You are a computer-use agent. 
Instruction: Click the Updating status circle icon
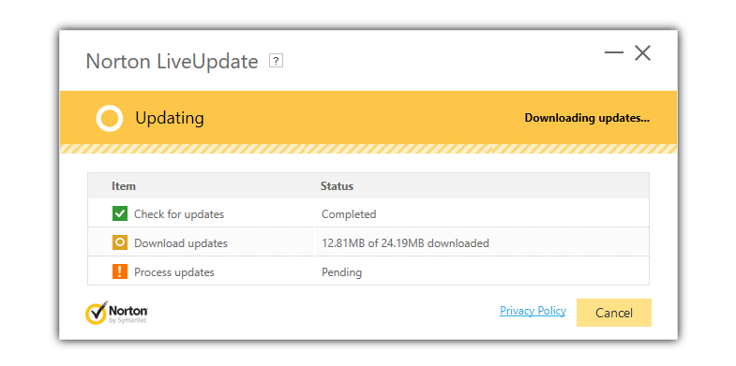pyautogui.click(x=110, y=118)
